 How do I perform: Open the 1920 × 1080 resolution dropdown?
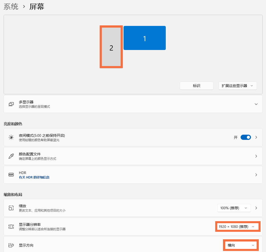click(x=238, y=227)
